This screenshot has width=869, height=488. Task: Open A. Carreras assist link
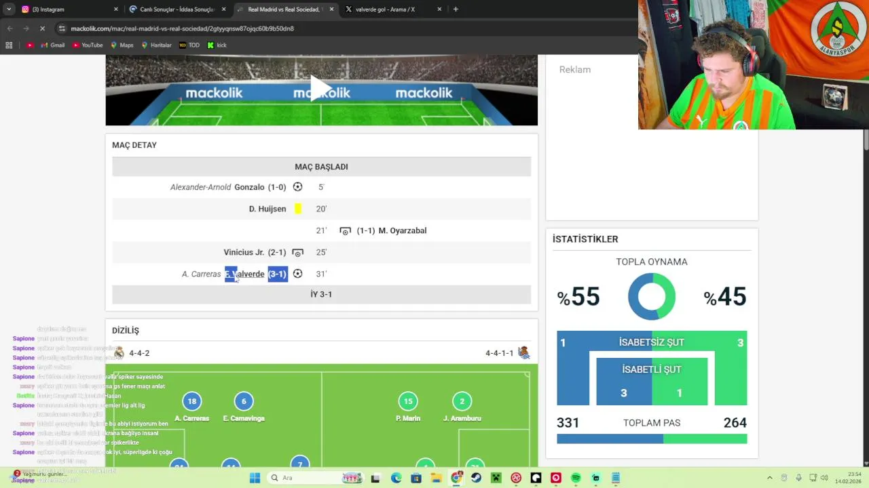pos(201,274)
